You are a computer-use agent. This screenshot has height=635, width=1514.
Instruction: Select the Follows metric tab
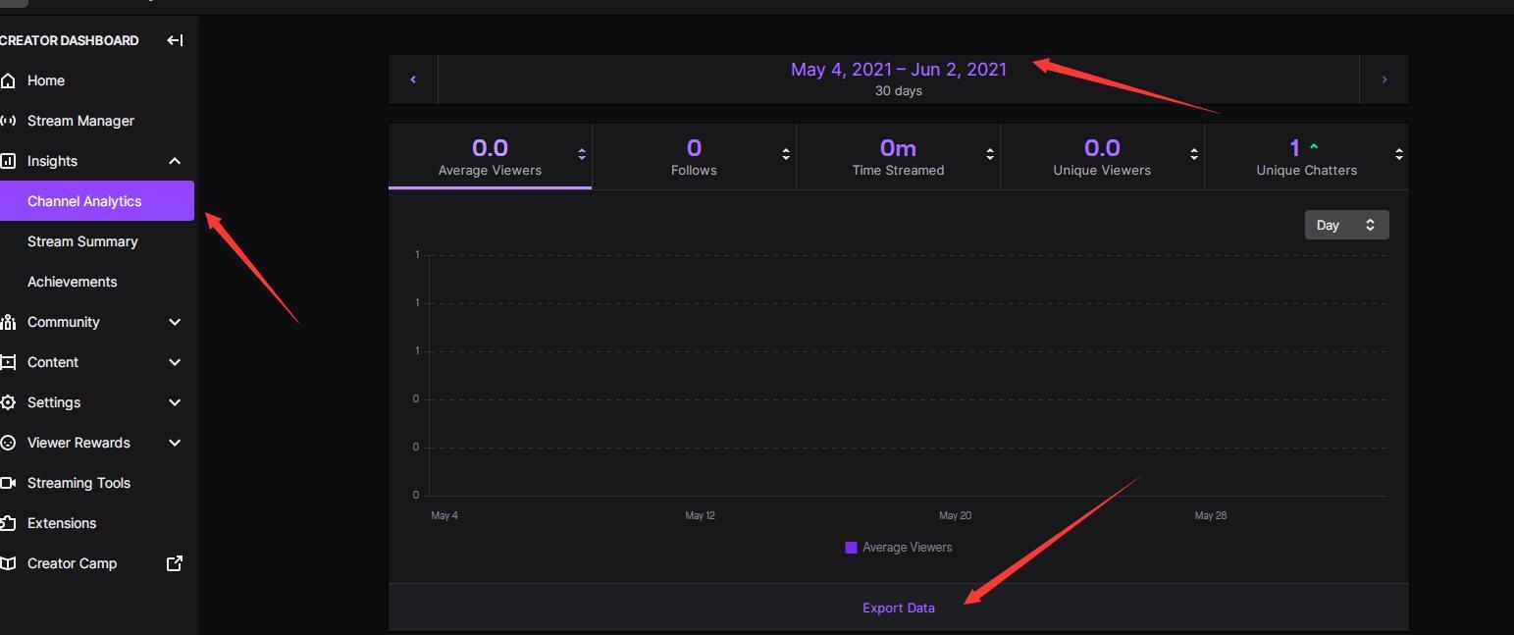click(694, 156)
